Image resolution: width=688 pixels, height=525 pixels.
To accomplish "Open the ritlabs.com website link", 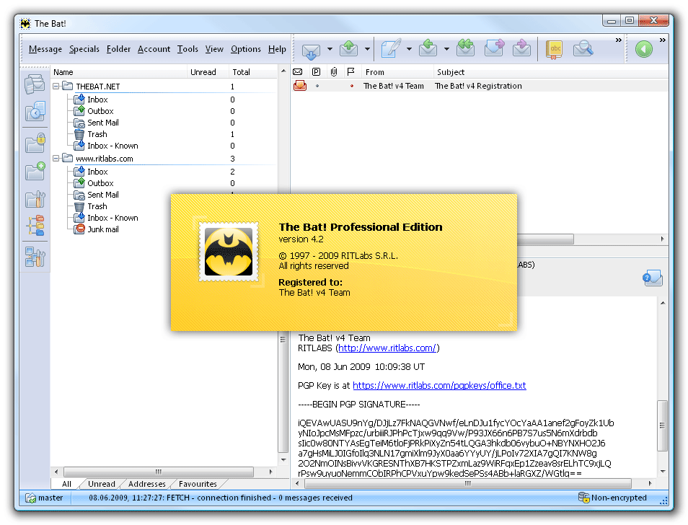I will 387,348.
